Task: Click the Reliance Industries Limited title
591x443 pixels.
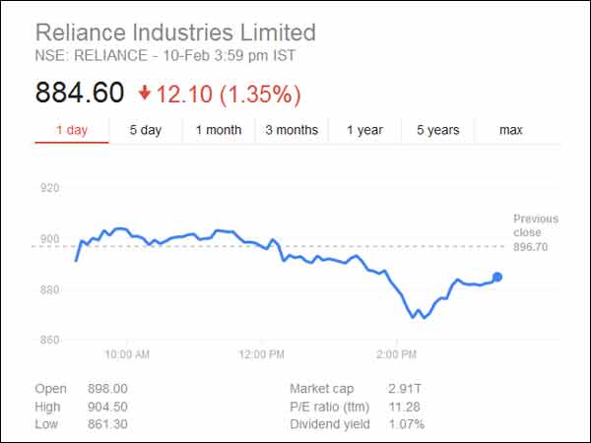Action: 175,32
